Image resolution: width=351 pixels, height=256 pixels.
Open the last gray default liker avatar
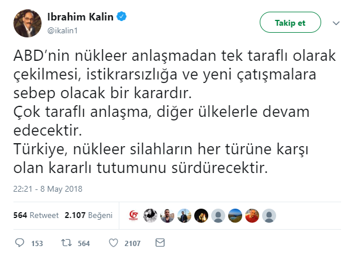[x=269, y=216]
